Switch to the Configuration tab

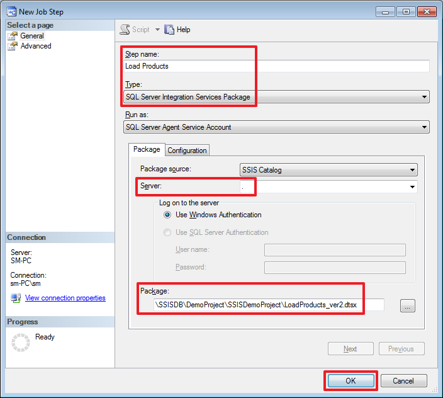(187, 151)
